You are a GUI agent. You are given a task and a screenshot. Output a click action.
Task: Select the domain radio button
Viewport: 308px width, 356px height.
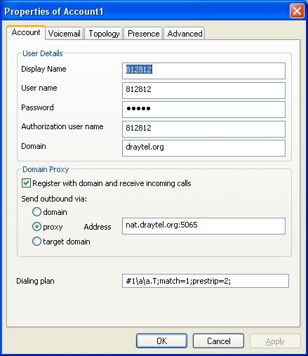coord(36,212)
